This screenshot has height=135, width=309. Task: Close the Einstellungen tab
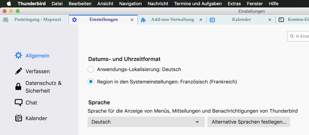pyautogui.click(x=132, y=20)
